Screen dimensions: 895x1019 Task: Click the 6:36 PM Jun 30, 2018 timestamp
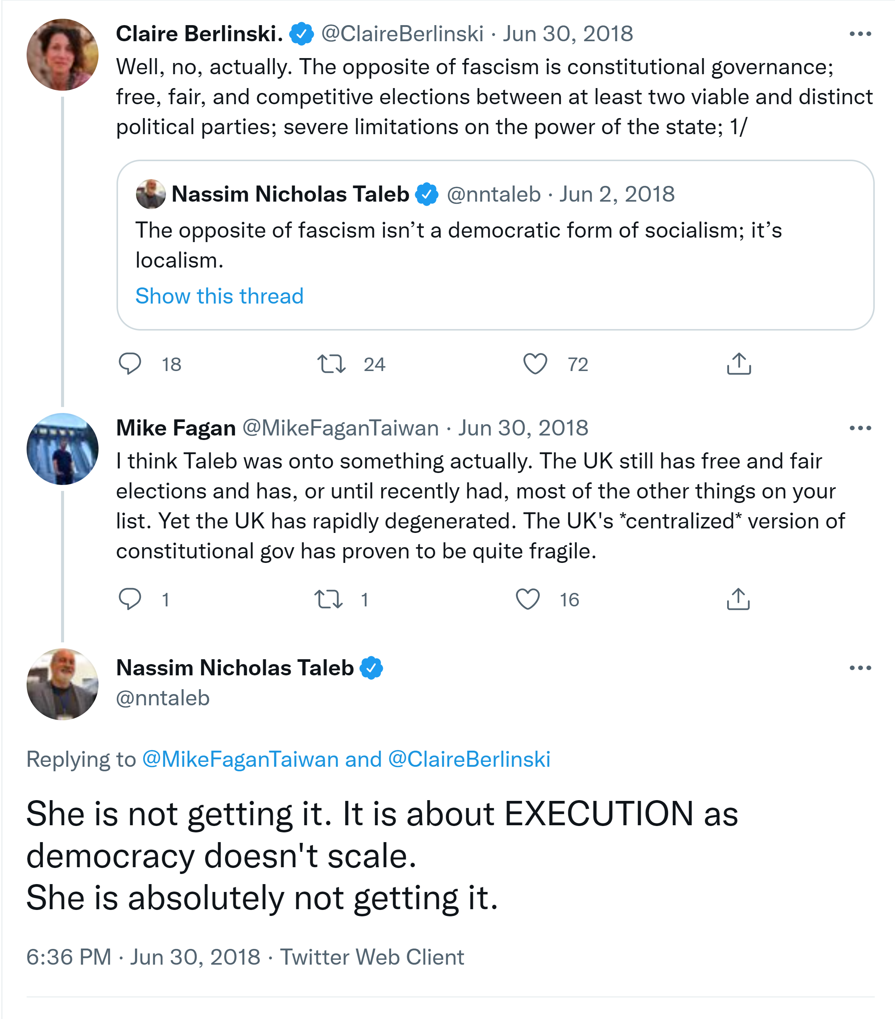(x=143, y=957)
